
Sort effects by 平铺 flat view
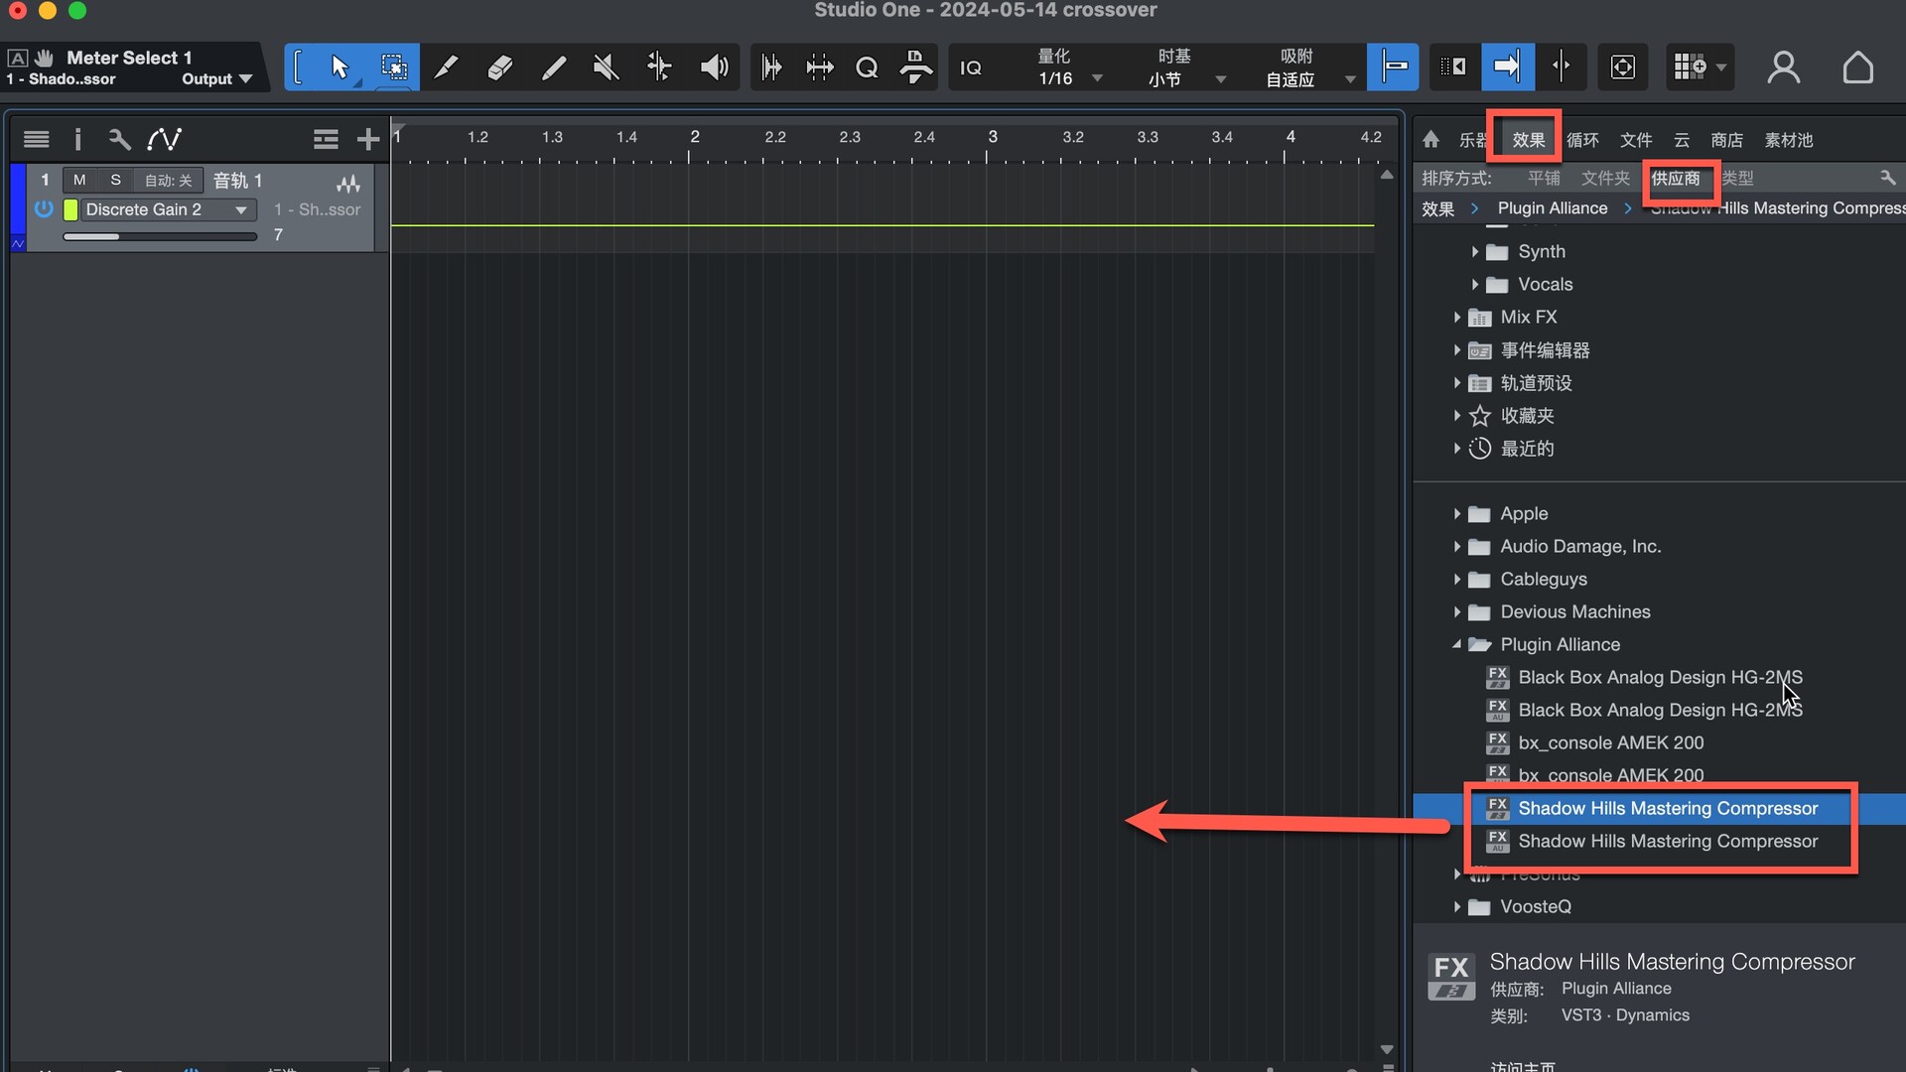(x=1544, y=178)
